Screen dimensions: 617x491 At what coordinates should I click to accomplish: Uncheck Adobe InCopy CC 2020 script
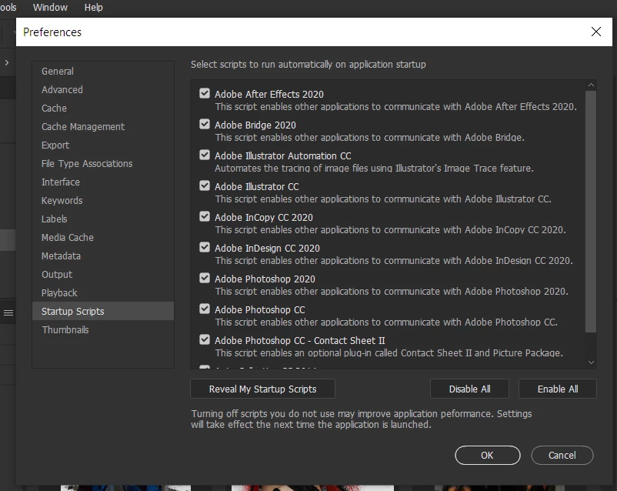[205, 216]
